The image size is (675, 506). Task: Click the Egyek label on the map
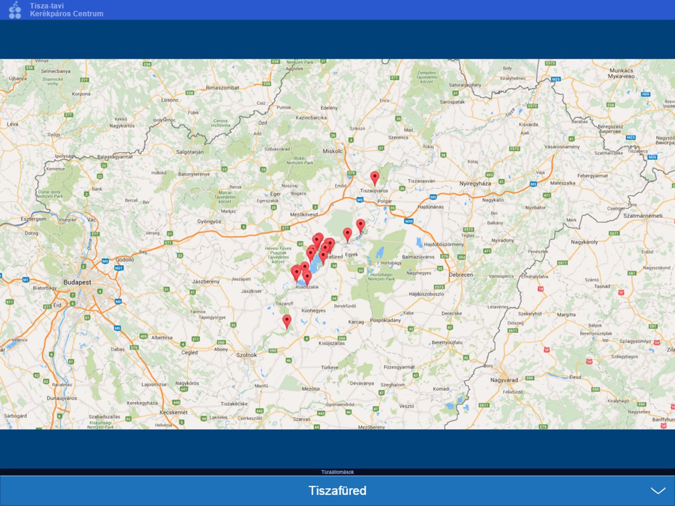click(352, 255)
